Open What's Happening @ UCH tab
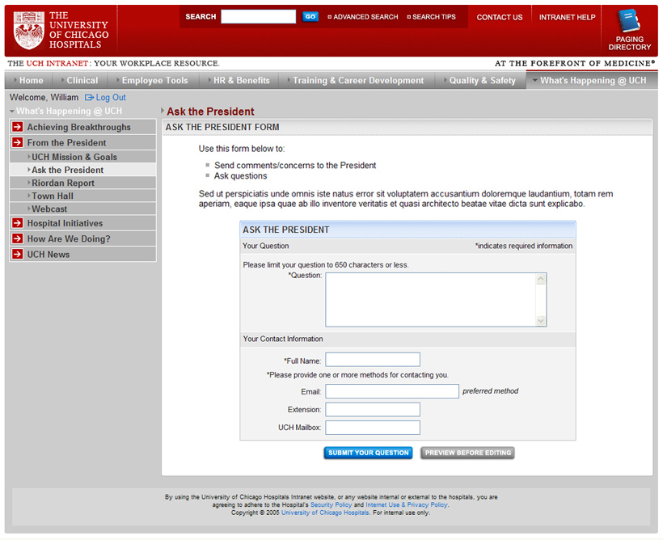663x540 pixels. point(592,80)
